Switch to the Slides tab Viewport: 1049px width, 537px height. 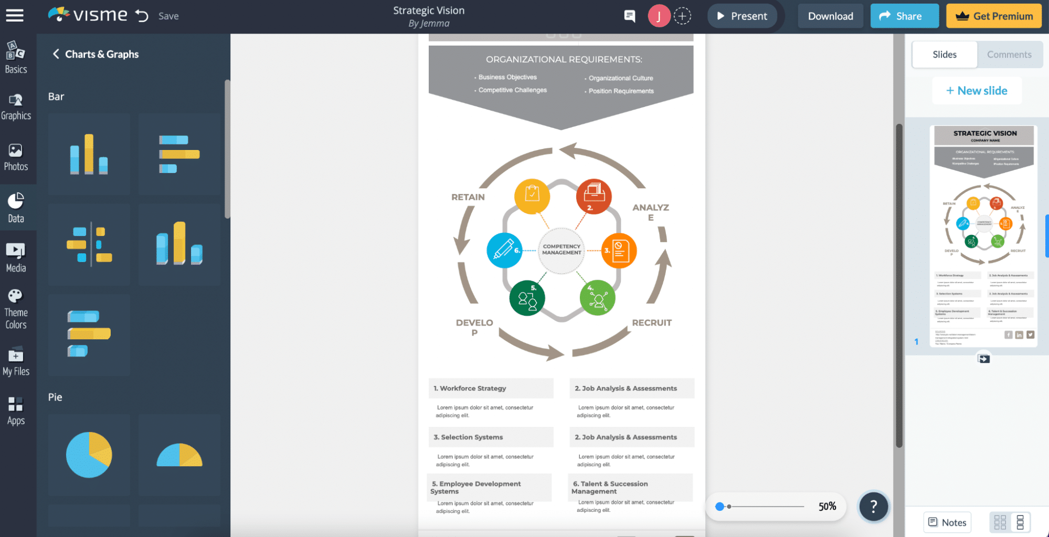(x=945, y=55)
